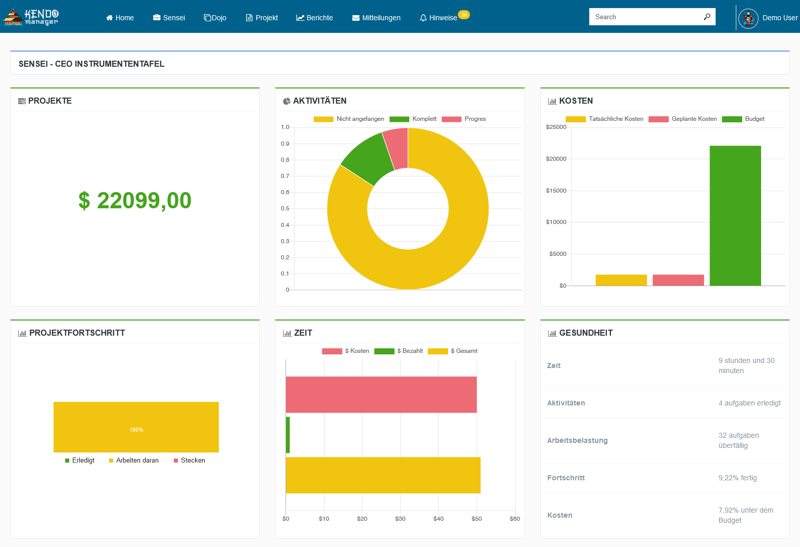Click the 100% progress bar

[136, 427]
